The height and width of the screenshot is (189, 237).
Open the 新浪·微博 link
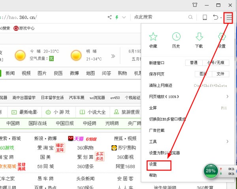pyautogui.click(x=45, y=138)
